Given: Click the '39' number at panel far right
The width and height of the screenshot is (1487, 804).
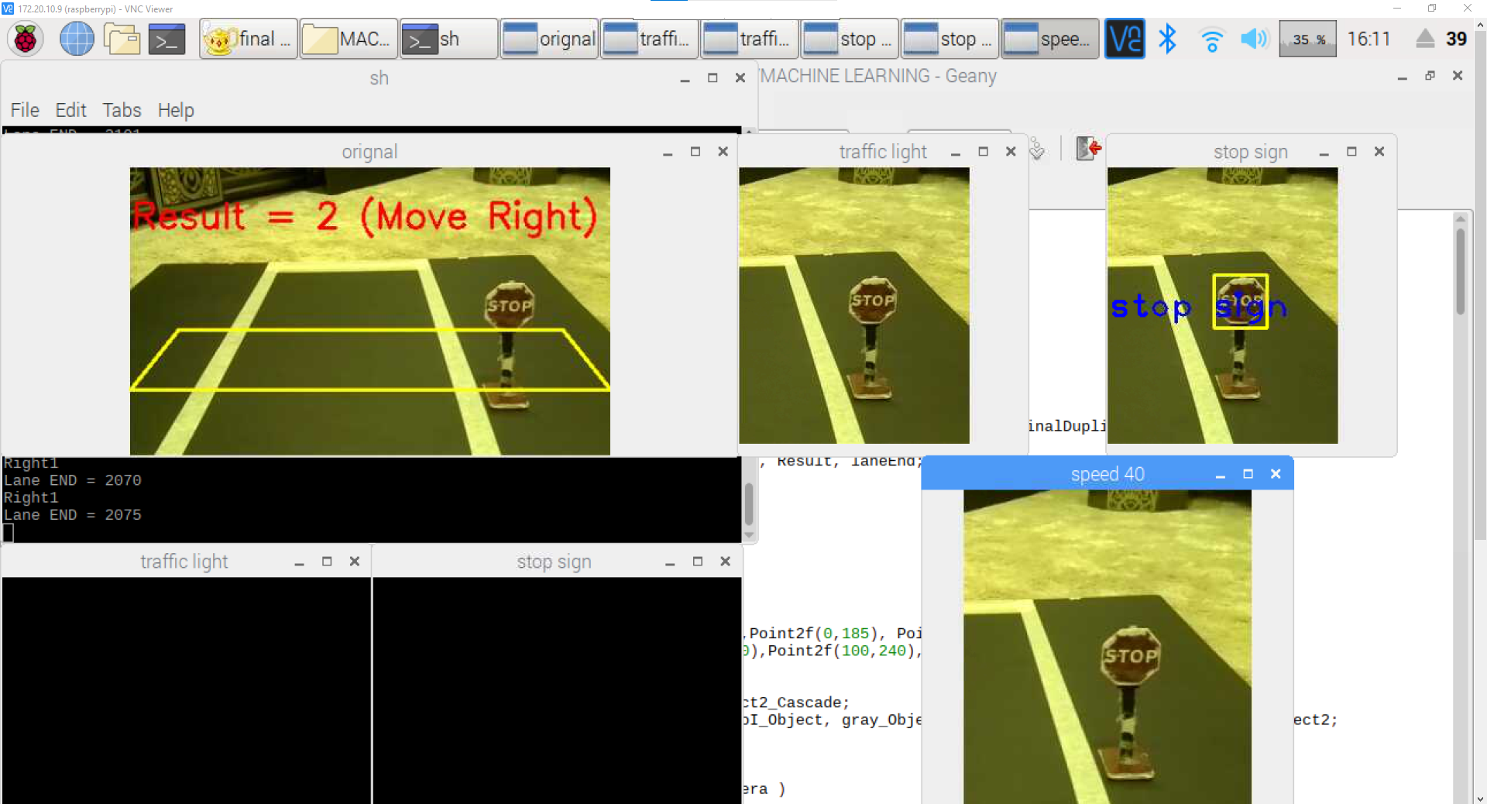Looking at the screenshot, I should (1456, 39).
